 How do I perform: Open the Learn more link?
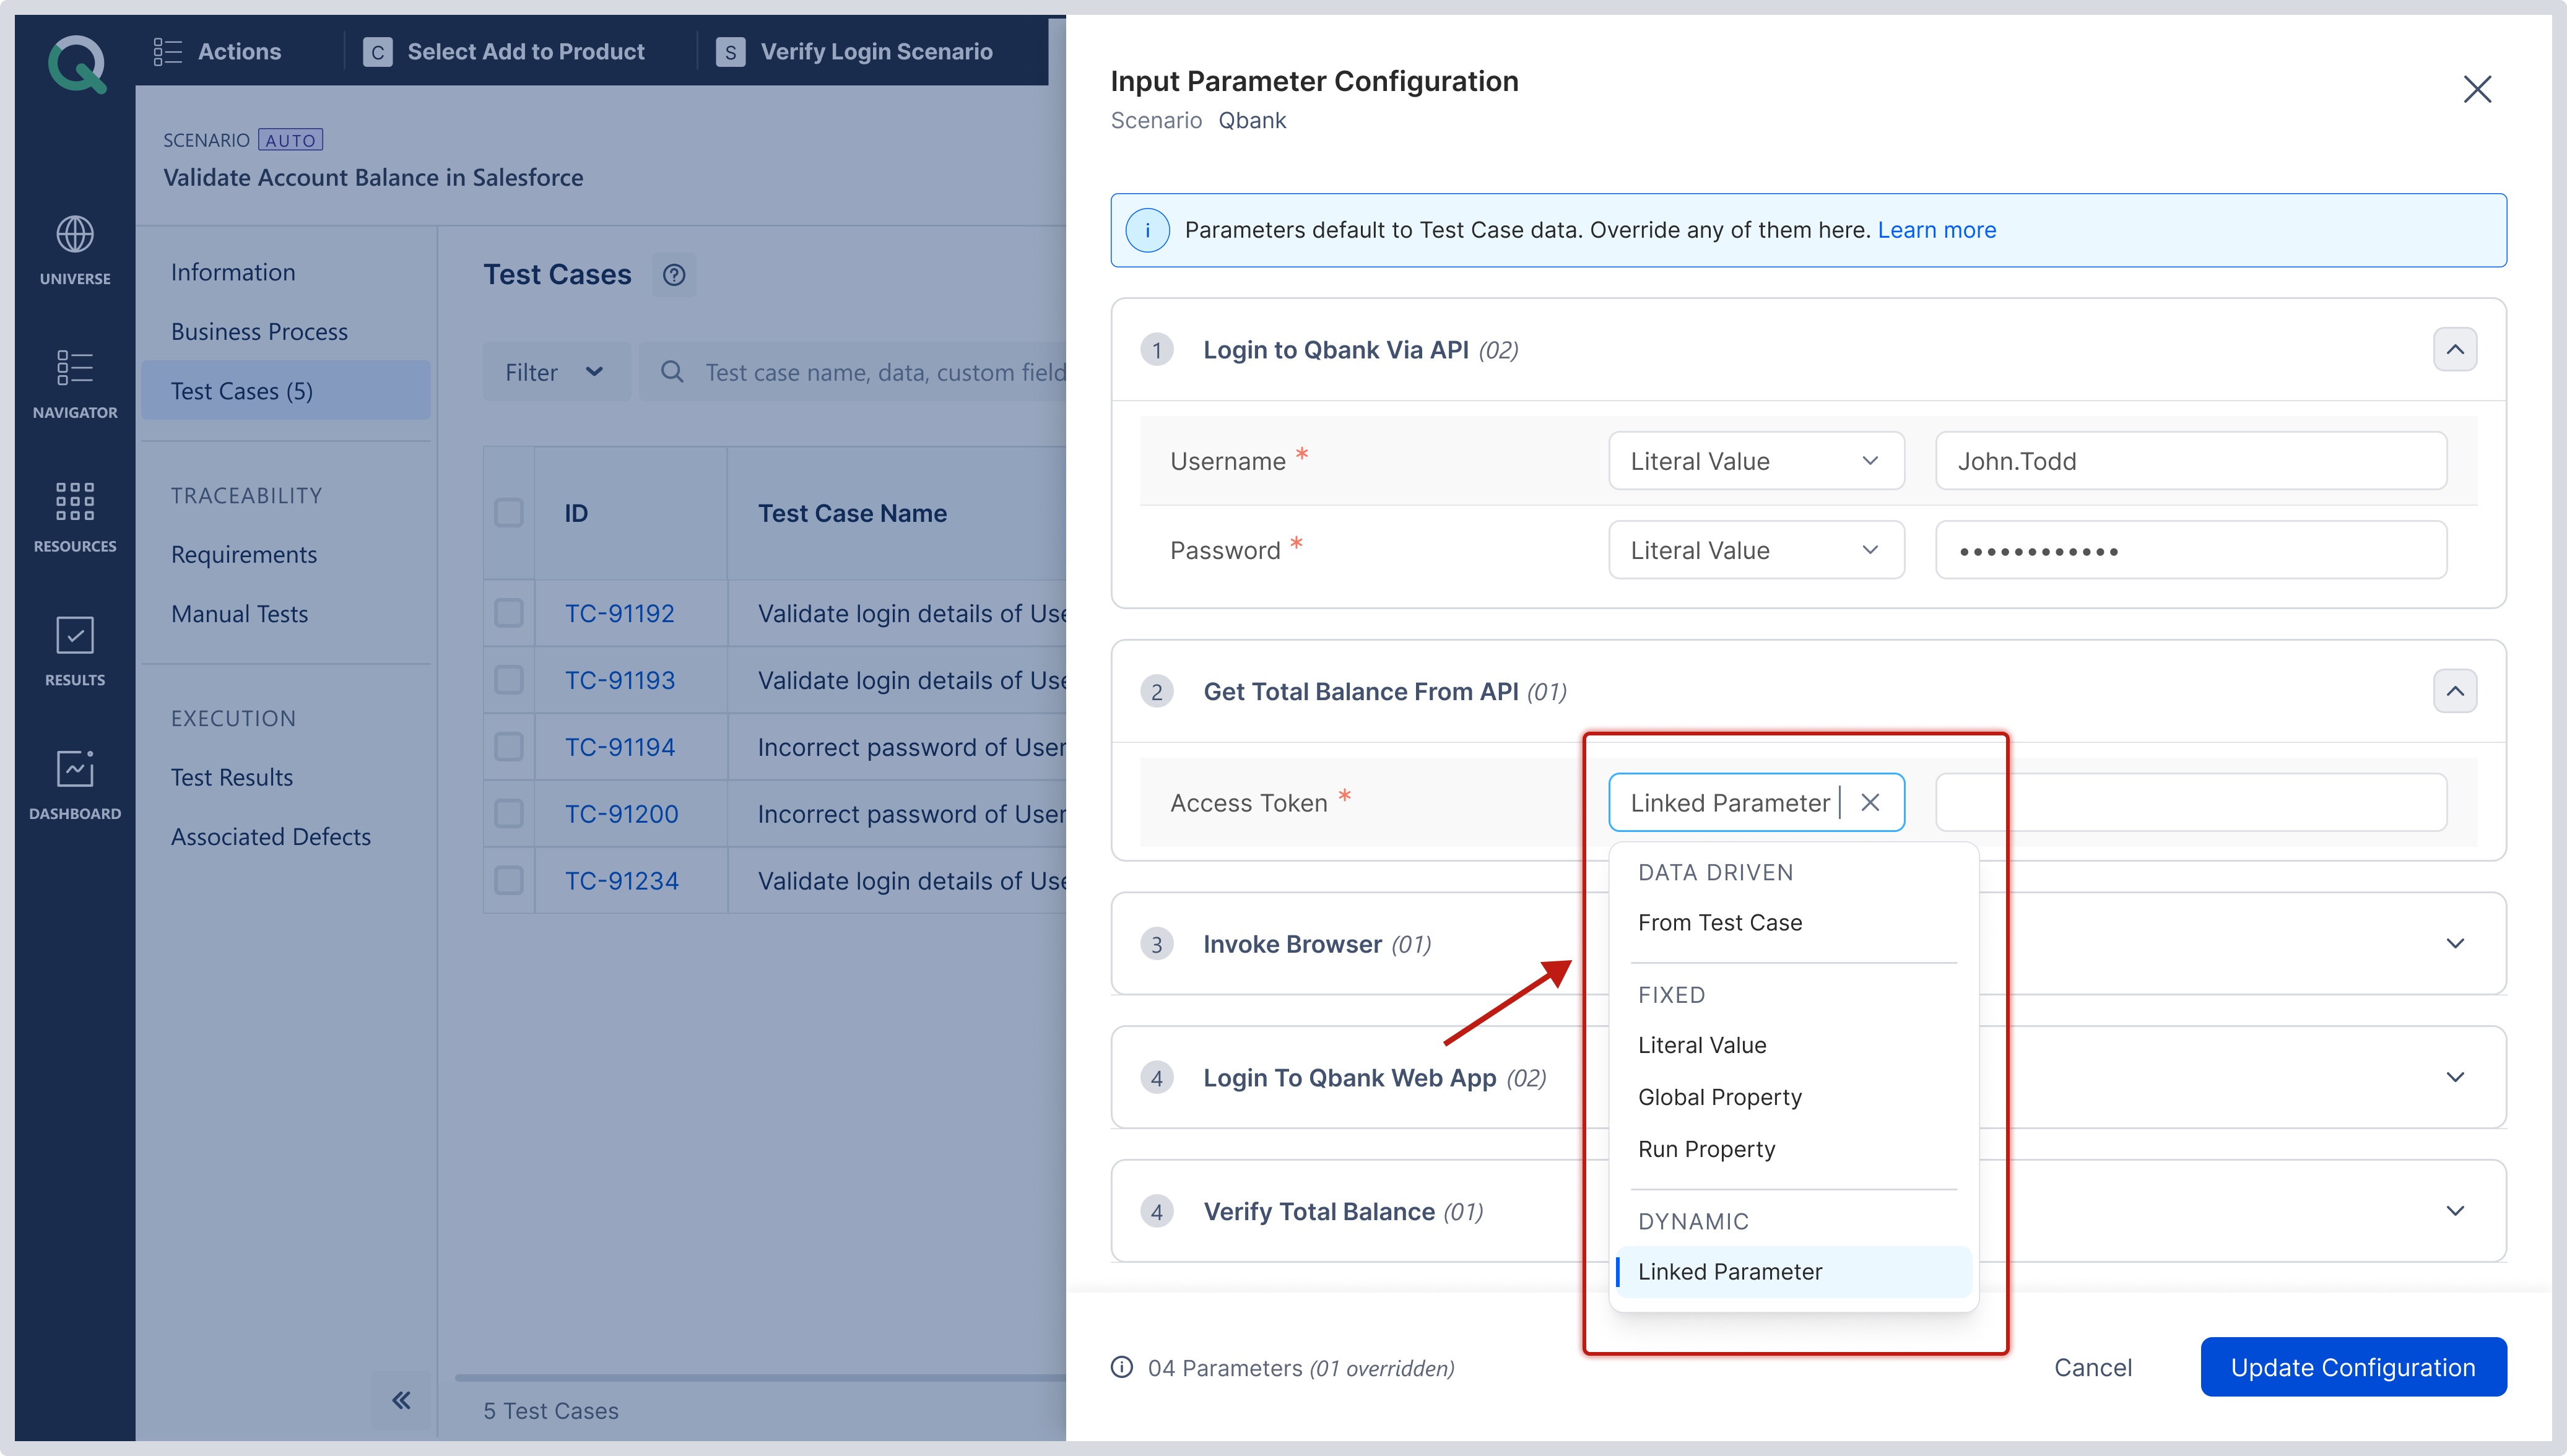pos(1936,230)
